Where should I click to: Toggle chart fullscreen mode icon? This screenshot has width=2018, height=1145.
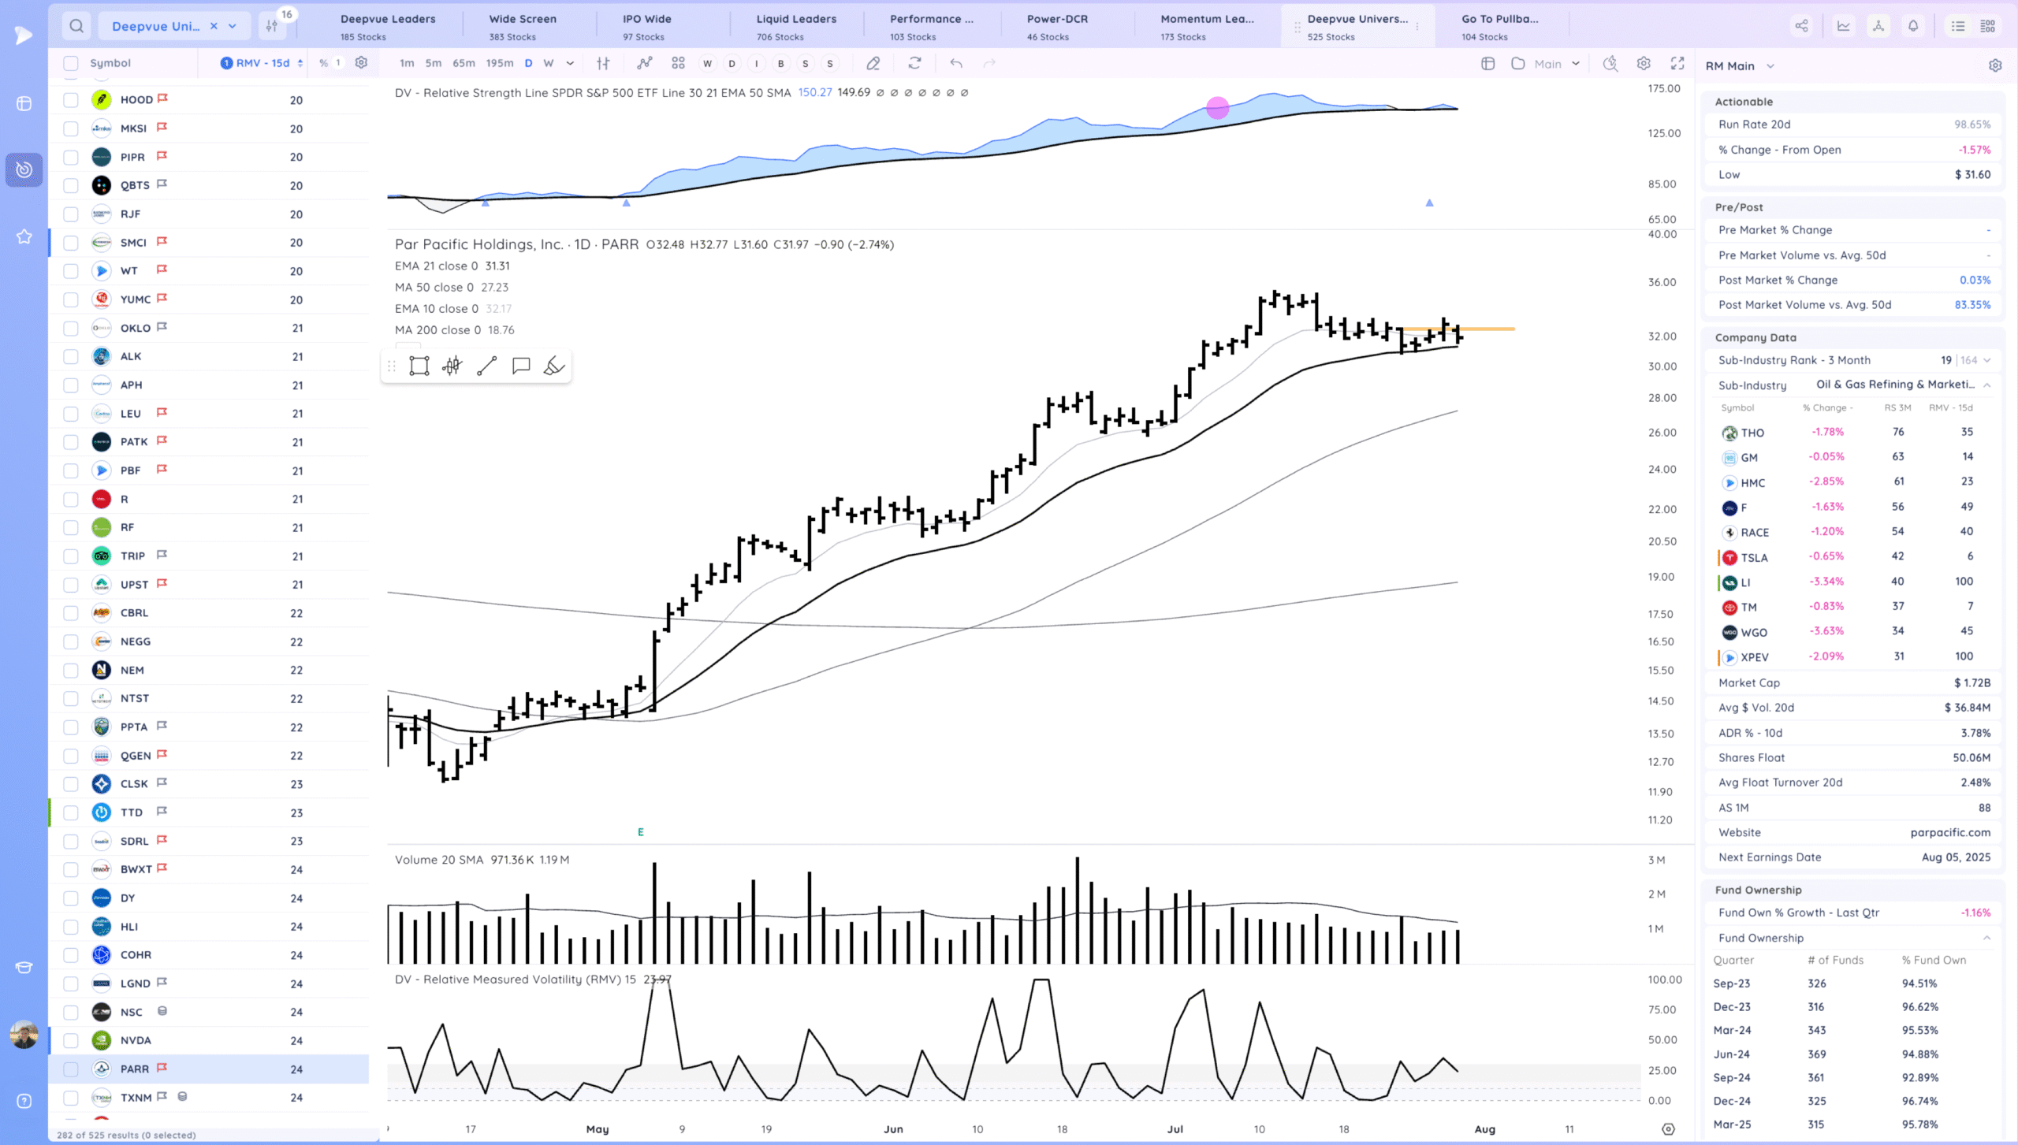pos(1677,64)
